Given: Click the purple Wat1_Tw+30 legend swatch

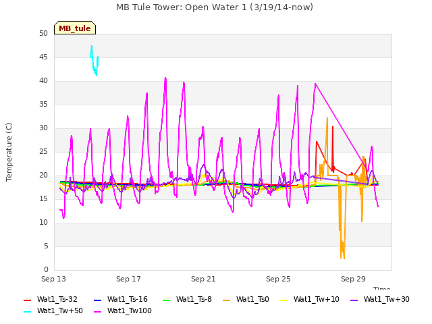Looking at the screenshot, I should 354,300.
